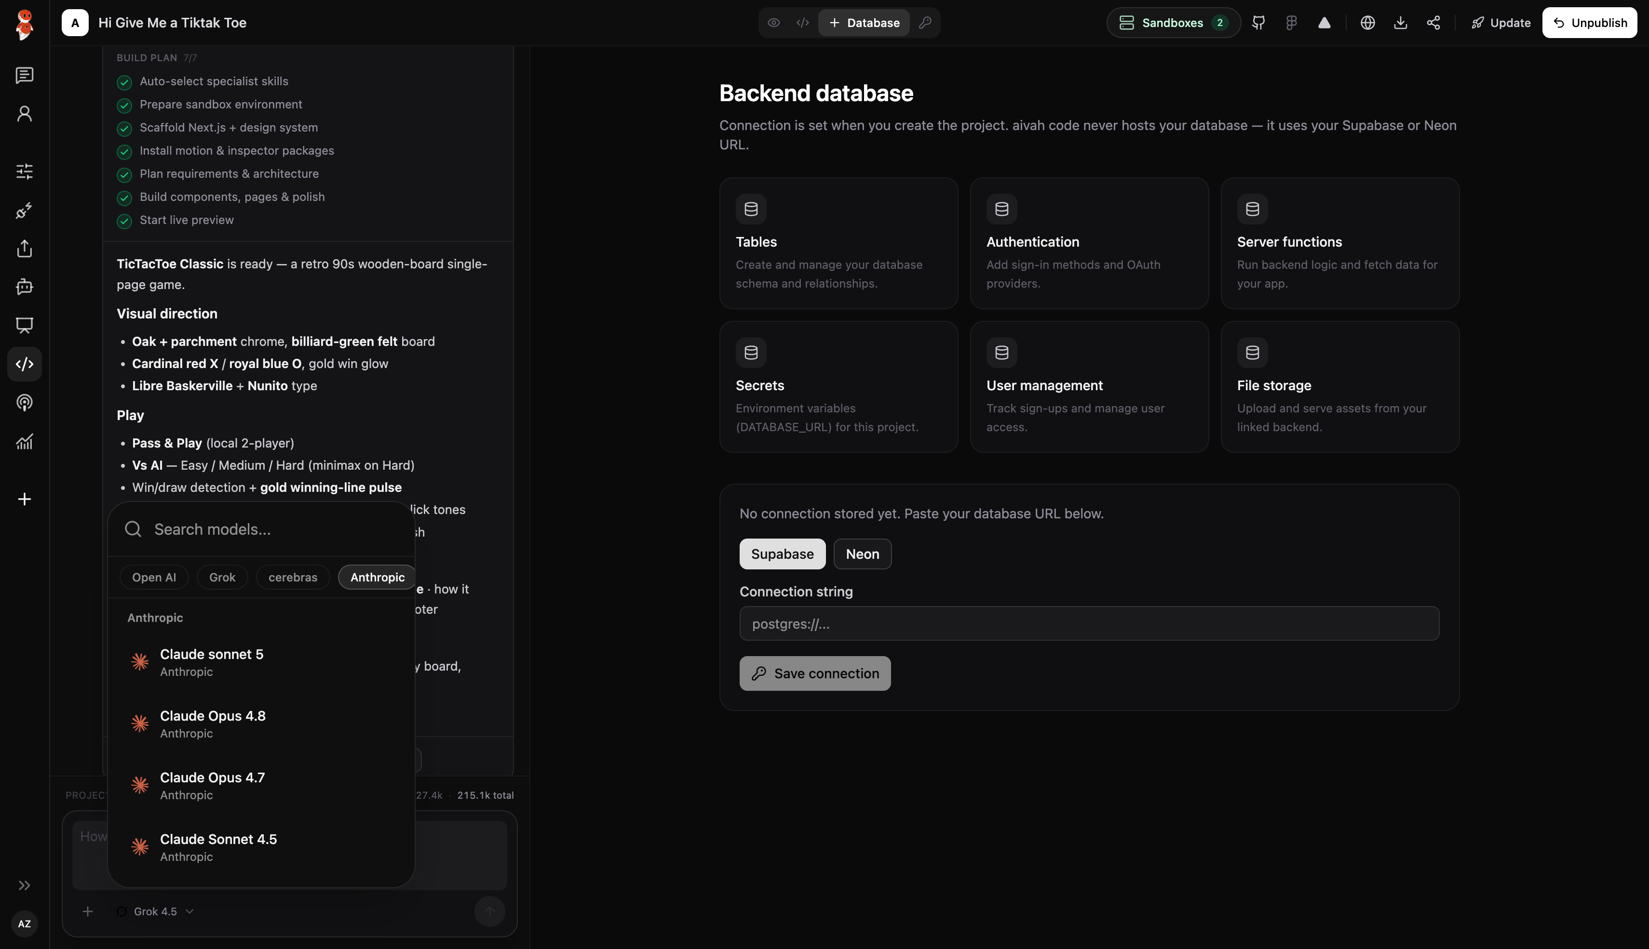Open the AZ user avatar

[24, 923]
